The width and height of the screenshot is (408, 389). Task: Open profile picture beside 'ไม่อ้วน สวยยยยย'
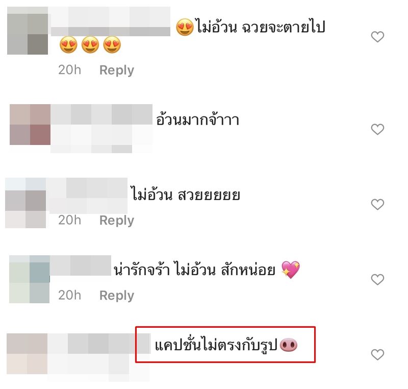pos(25,203)
